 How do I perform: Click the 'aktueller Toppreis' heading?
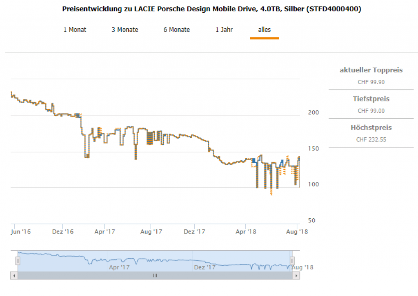[x=371, y=70]
